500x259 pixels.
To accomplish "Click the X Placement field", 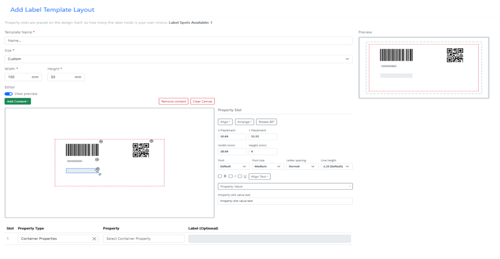I will 232,136.
